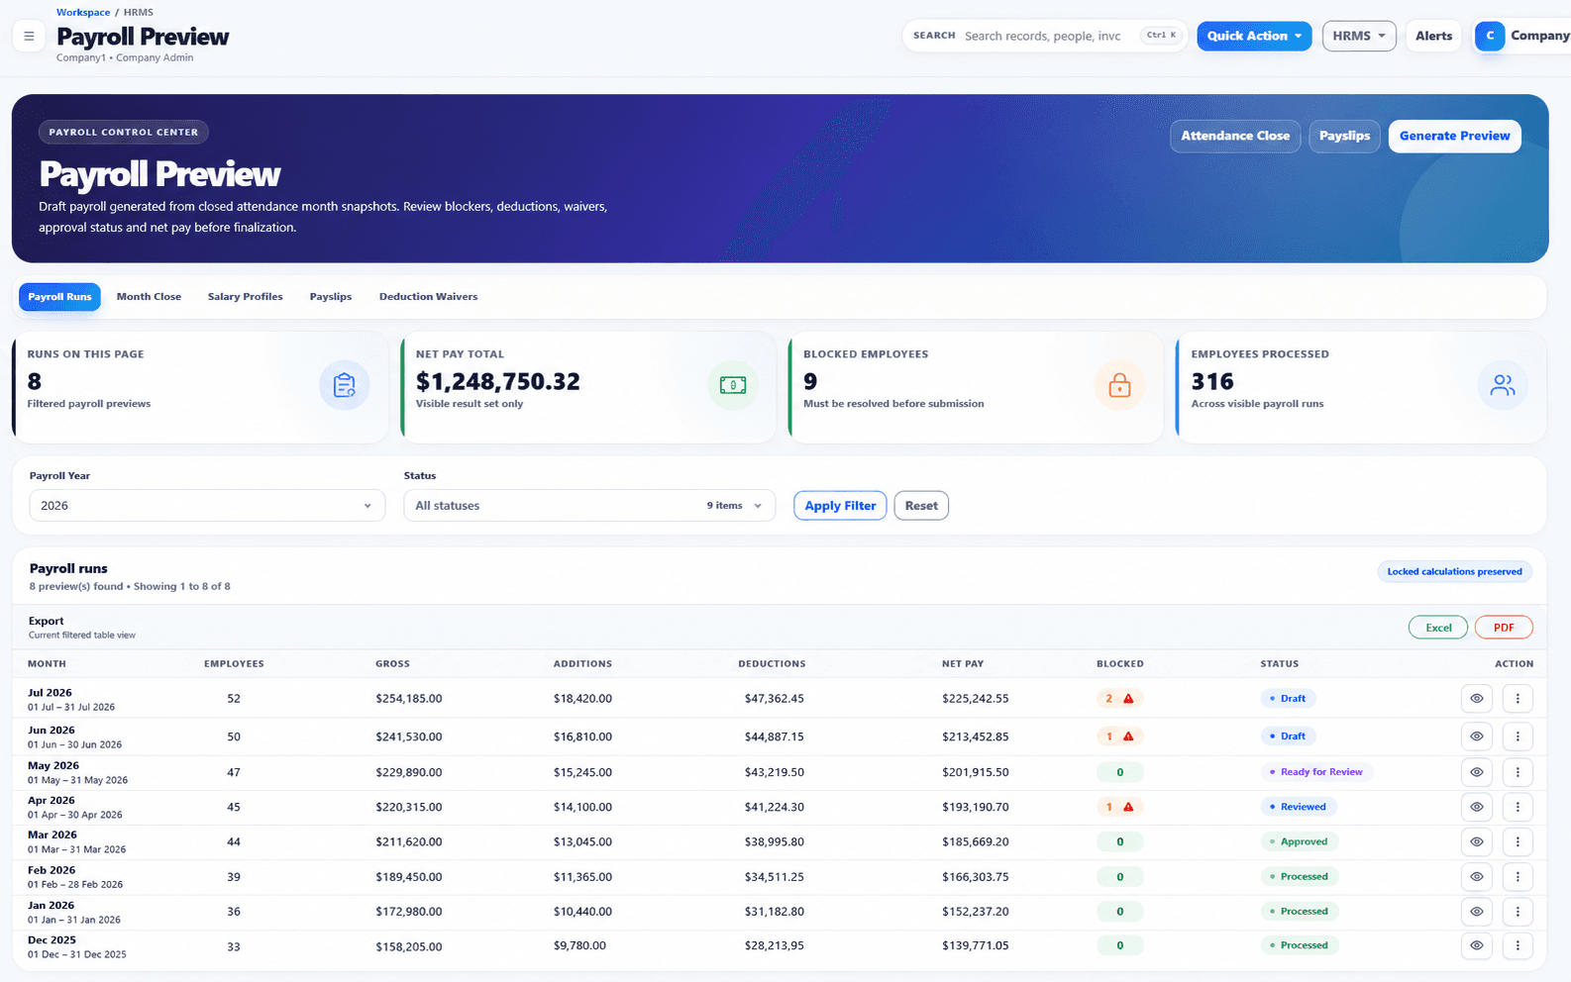Viewport: 1571px width, 982px height.
Task: Click the net pay total money icon
Action: tap(733, 385)
